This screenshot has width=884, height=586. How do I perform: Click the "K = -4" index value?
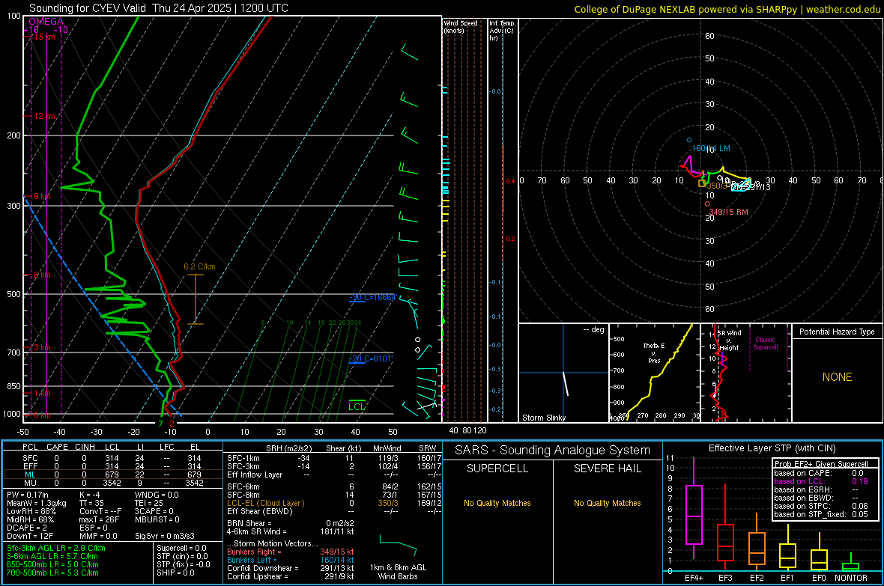coord(90,495)
